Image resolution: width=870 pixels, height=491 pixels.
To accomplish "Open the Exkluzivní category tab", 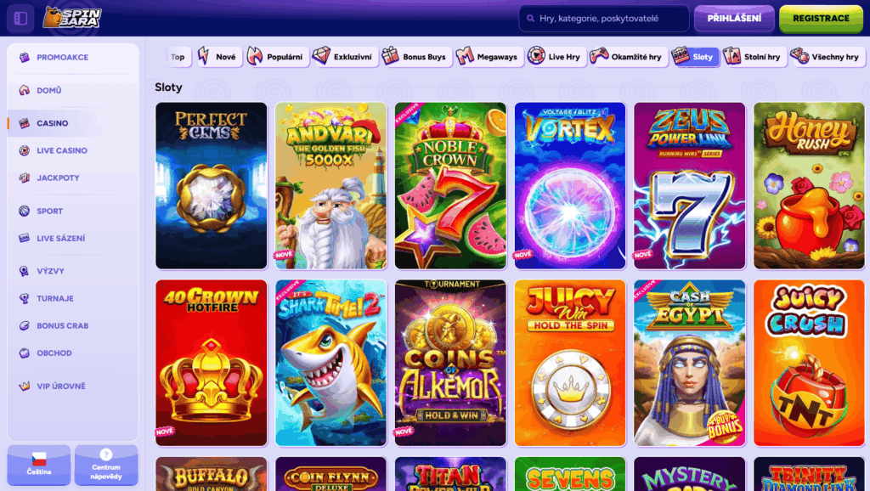I will pos(345,57).
